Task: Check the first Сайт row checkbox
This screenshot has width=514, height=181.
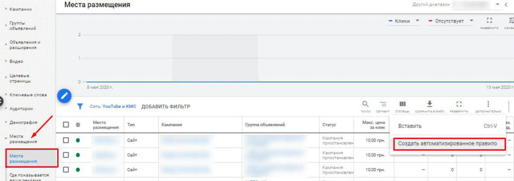Action: [66, 140]
